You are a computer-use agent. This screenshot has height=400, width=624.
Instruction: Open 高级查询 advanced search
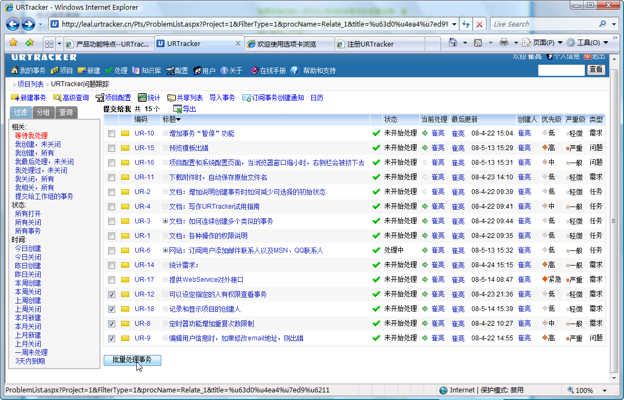[x=71, y=98]
